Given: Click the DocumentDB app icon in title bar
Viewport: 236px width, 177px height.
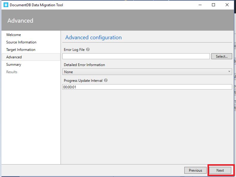Looking at the screenshot, I should pyautogui.click(x=6, y=5).
